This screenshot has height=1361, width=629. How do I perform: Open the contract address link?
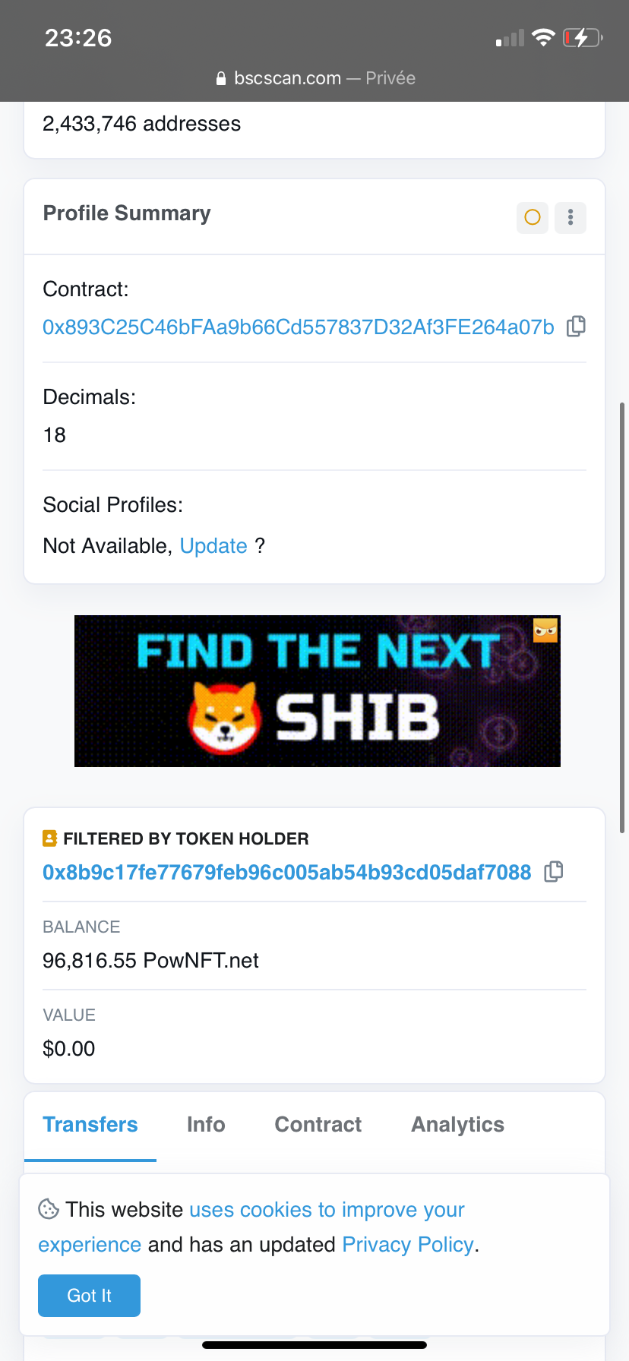298,327
